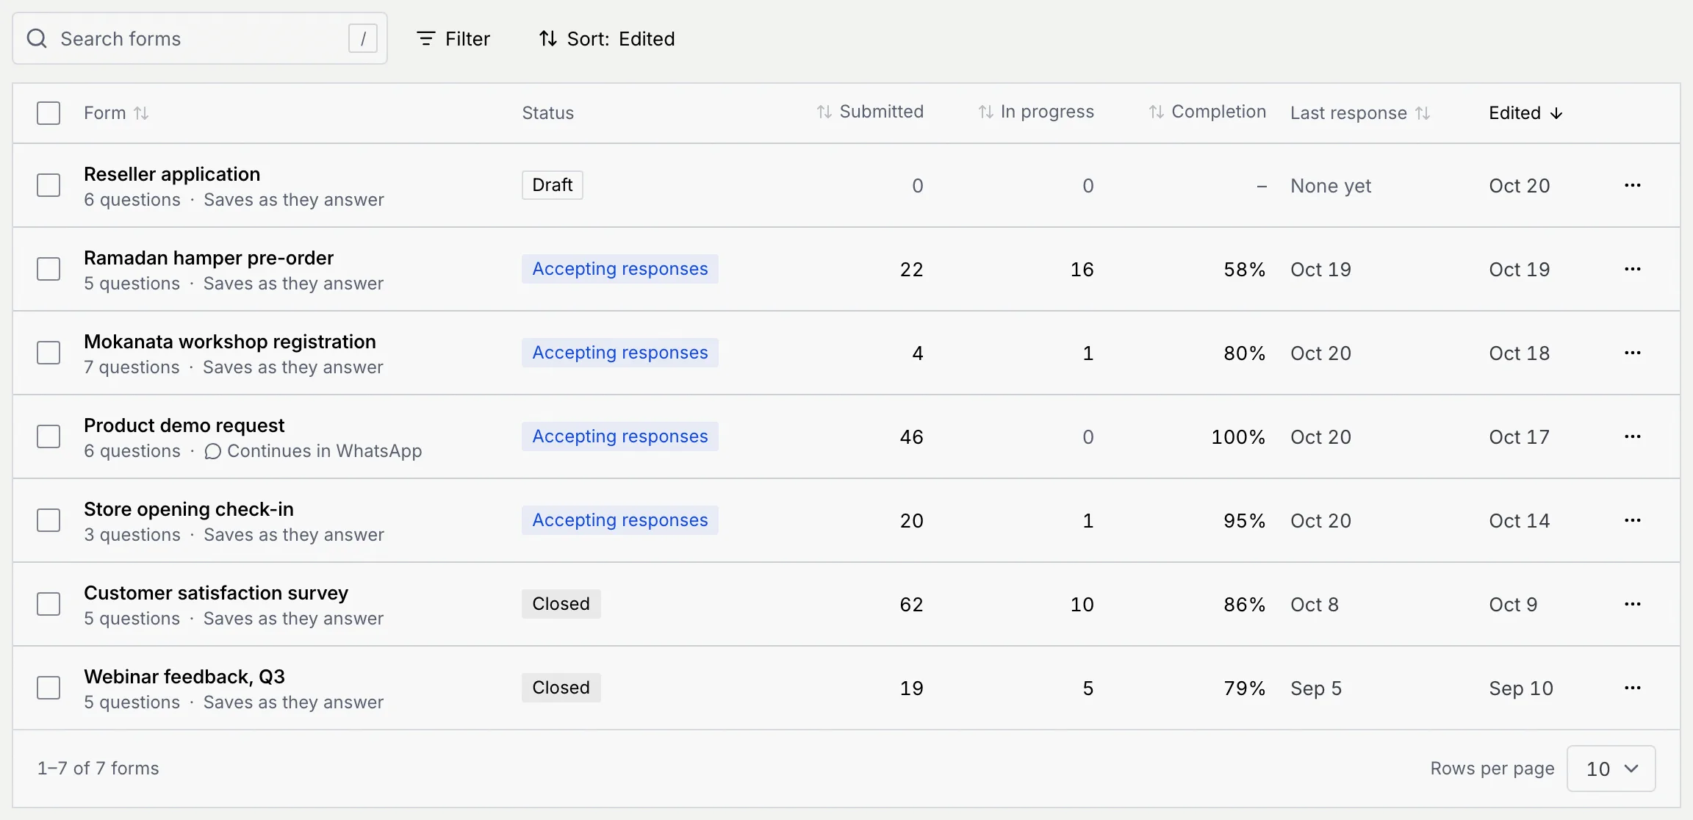Open more options for Reseller application

[1633, 185]
